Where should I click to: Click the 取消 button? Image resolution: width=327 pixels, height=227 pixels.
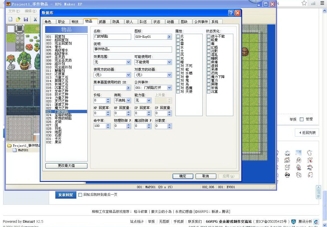point(206,176)
